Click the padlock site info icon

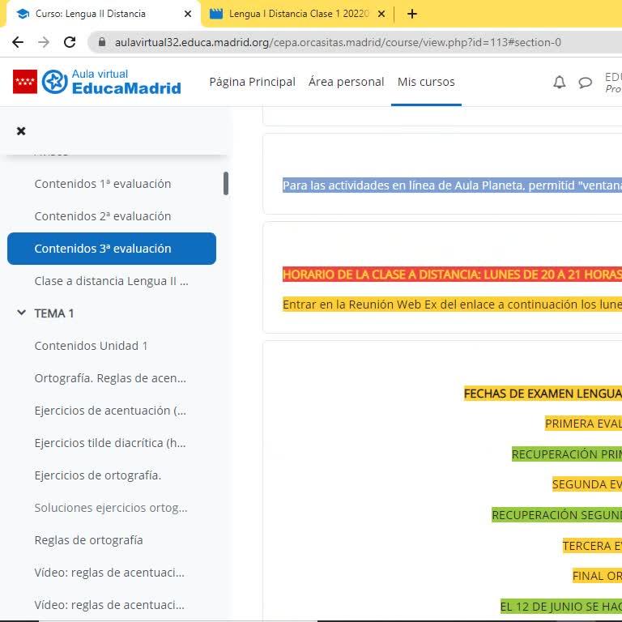click(x=102, y=42)
